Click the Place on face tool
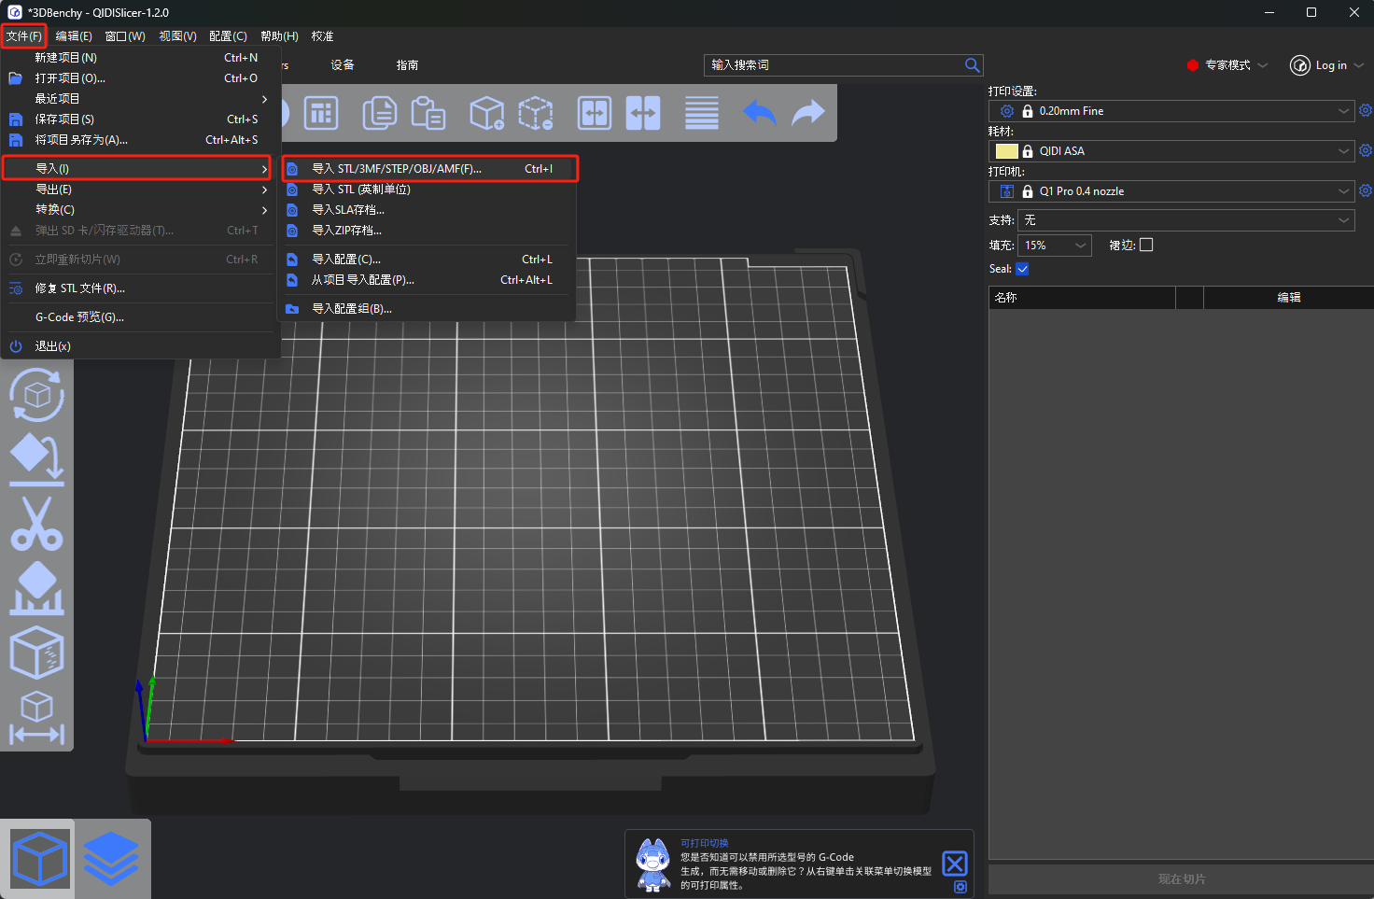Screen dimensions: 1374x899 36,460
